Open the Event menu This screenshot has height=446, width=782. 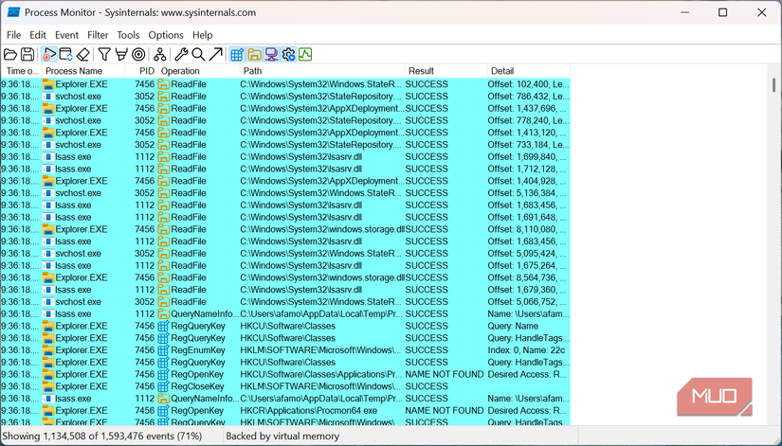point(67,35)
